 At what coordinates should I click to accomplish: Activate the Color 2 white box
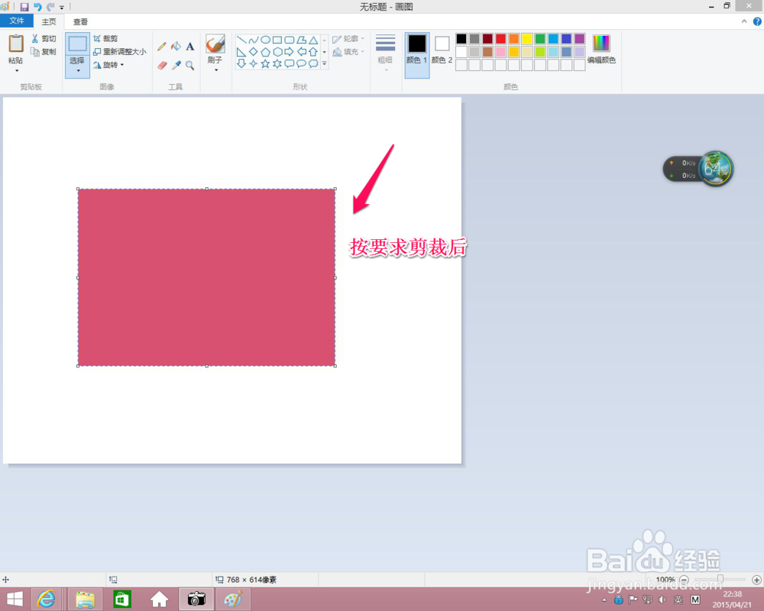(442, 50)
